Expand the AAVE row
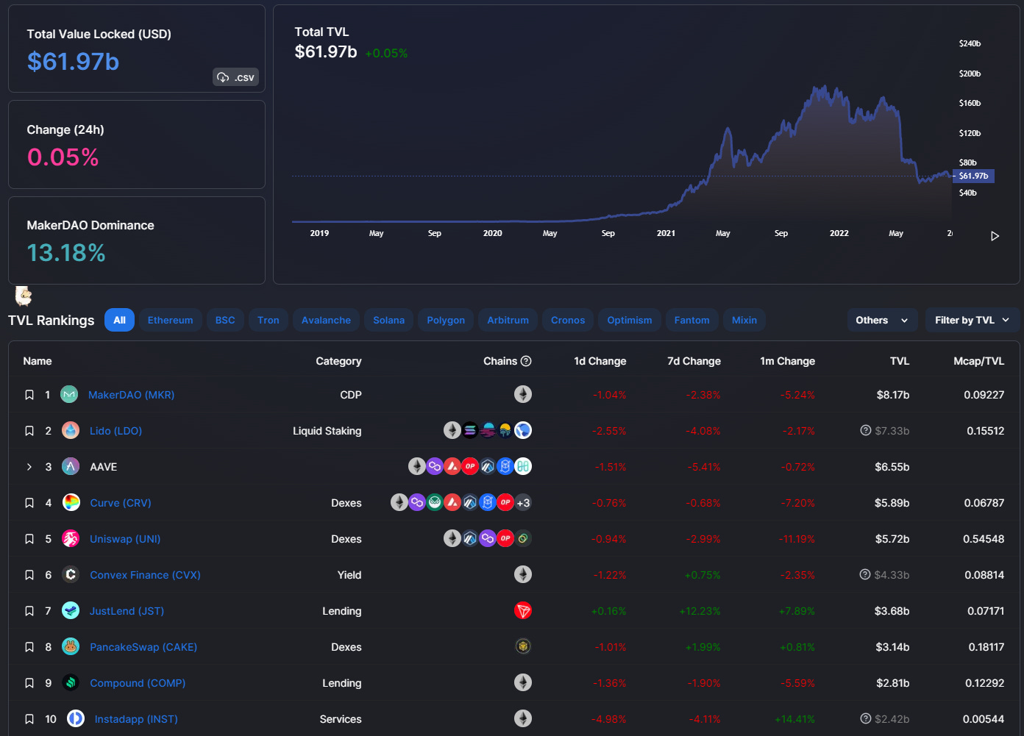This screenshot has height=736, width=1024. pyautogui.click(x=29, y=467)
